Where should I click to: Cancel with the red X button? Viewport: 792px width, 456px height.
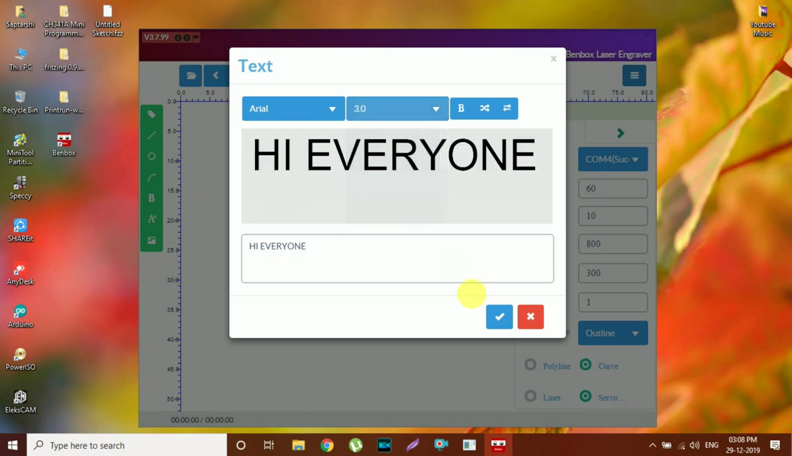[530, 316]
